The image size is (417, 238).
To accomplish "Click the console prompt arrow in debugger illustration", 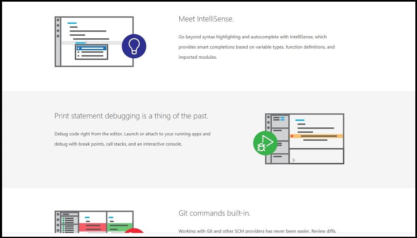I will click(x=293, y=160).
